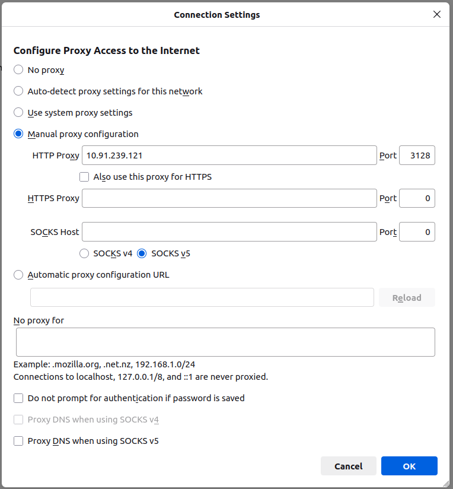
Task: Enable Proxy DNS when using SOCKS v5
Action: coord(18,441)
